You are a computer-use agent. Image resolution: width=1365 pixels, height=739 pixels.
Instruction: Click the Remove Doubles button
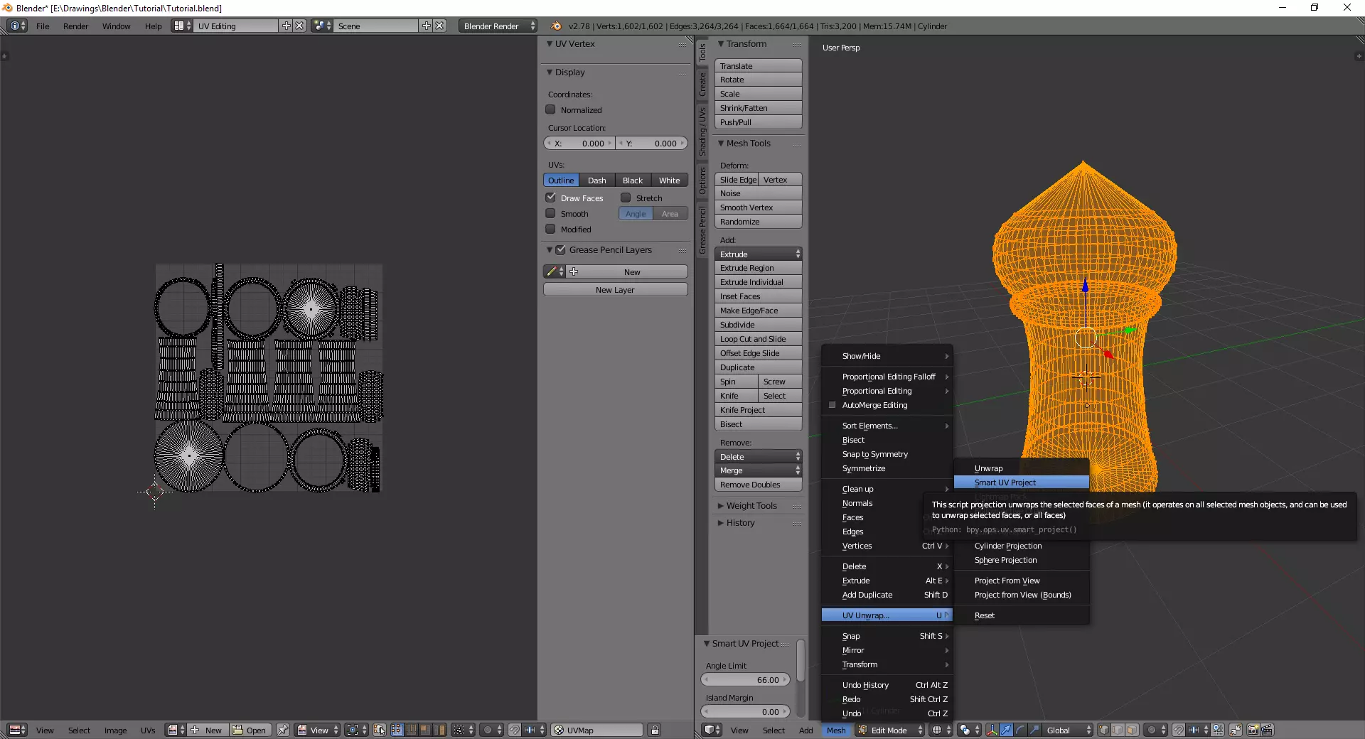(x=758, y=485)
